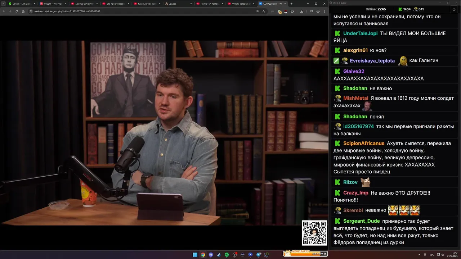Viewport: 461px width, 259px height.
Task: Click the cat emote in Rilzov's message
Action: pos(366,182)
